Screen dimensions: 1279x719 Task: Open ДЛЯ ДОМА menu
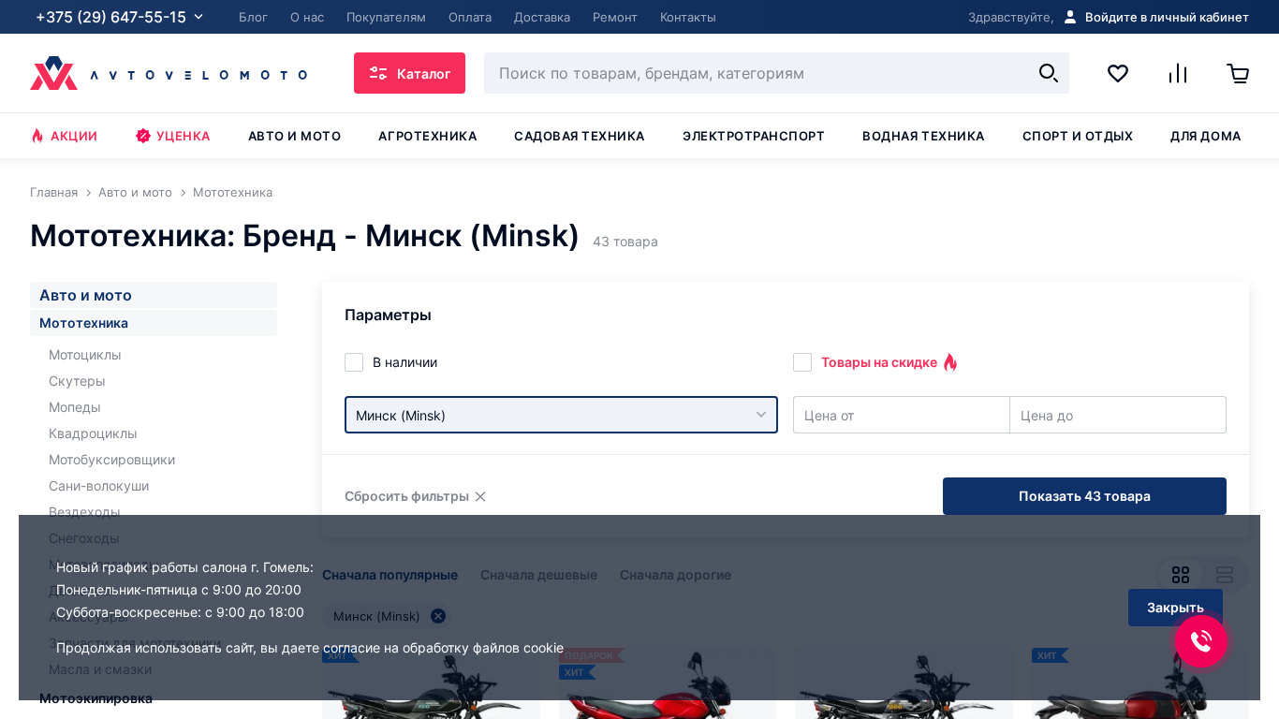point(1205,136)
